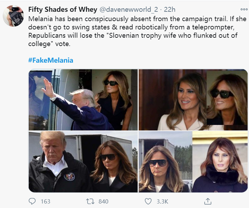Click the author's profile avatar

point(13,16)
